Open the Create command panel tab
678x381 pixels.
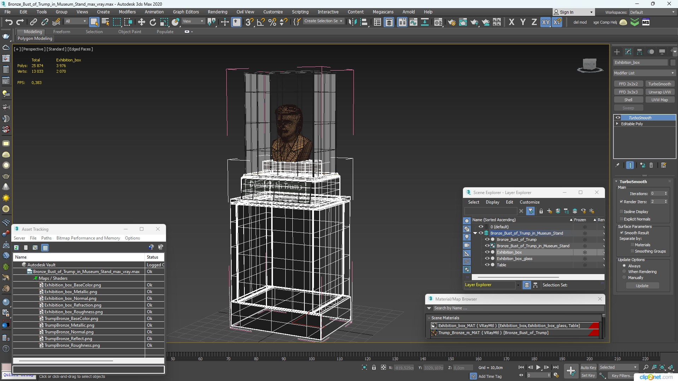(617, 52)
